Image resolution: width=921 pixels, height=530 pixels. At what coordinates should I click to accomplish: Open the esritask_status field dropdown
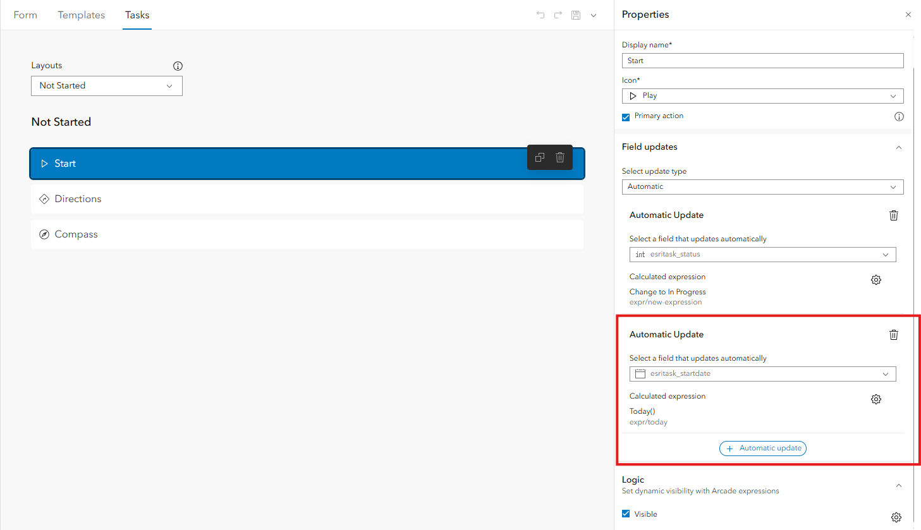[763, 255]
